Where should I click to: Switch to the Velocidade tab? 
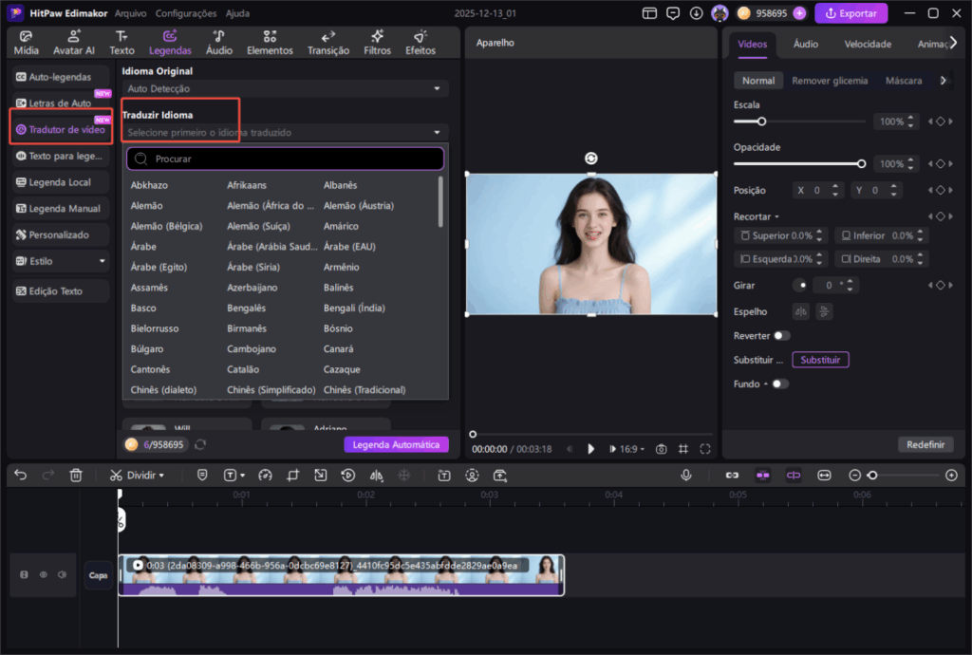click(868, 44)
